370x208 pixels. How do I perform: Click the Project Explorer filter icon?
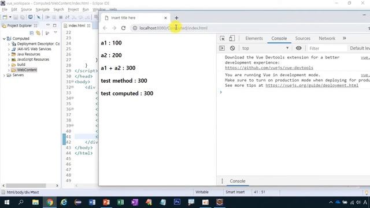(47, 33)
